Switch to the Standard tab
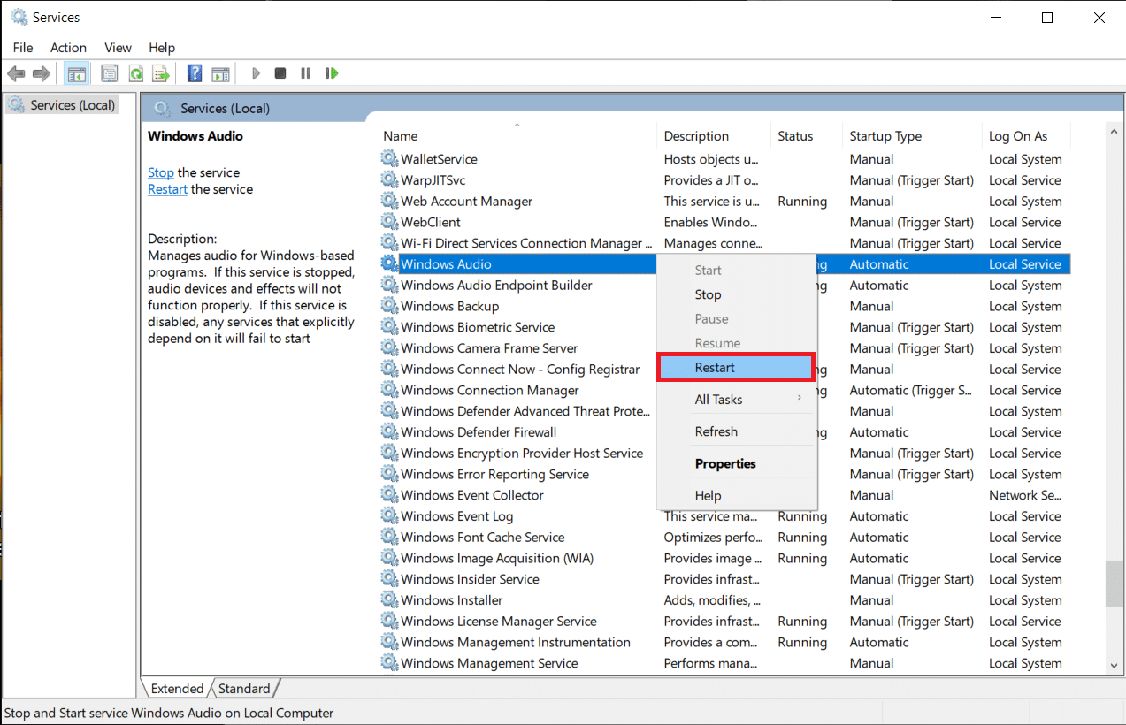 (x=244, y=689)
